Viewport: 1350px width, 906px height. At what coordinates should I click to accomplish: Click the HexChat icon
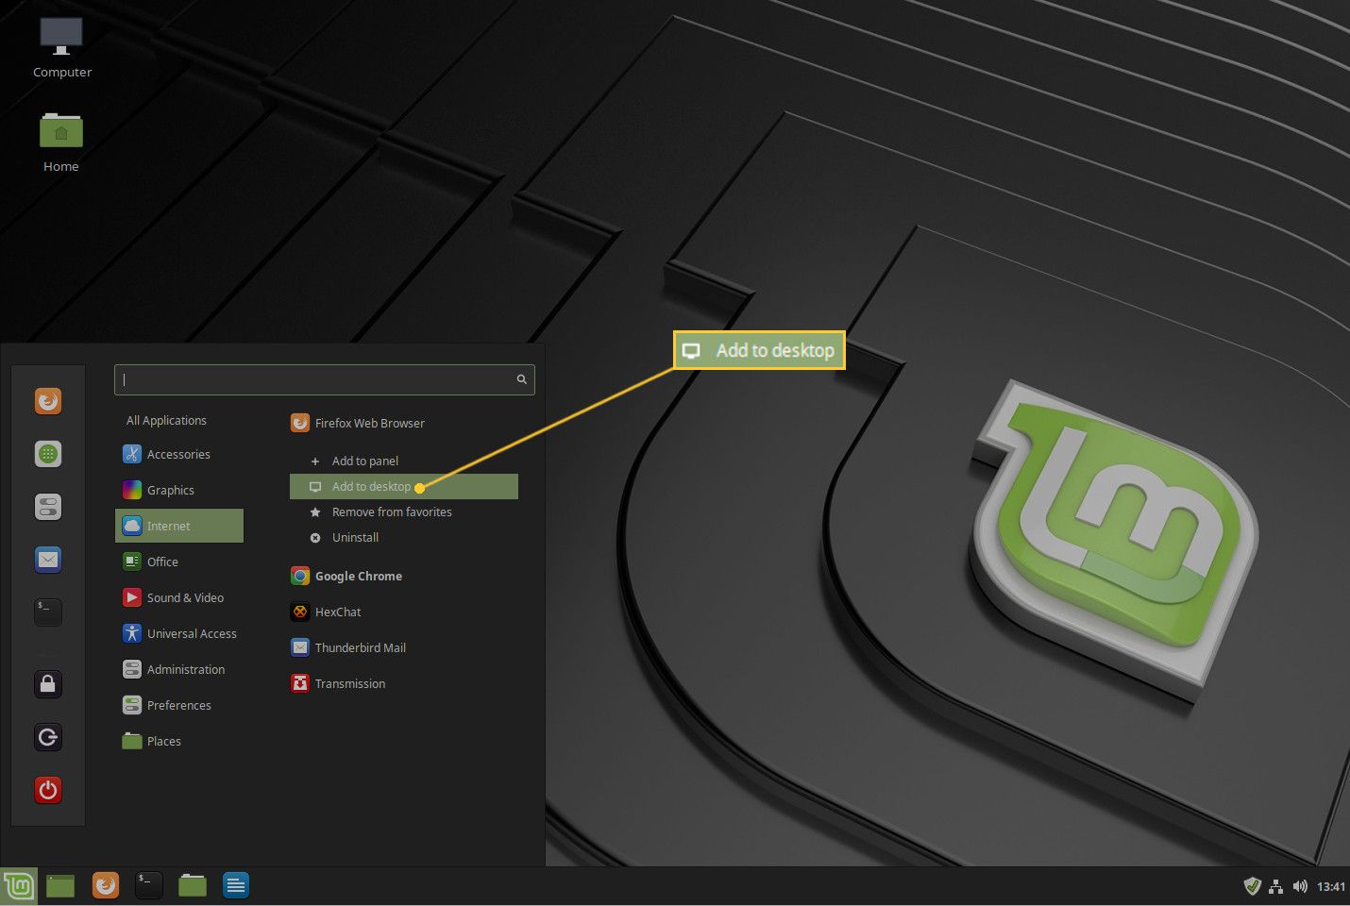click(300, 612)
